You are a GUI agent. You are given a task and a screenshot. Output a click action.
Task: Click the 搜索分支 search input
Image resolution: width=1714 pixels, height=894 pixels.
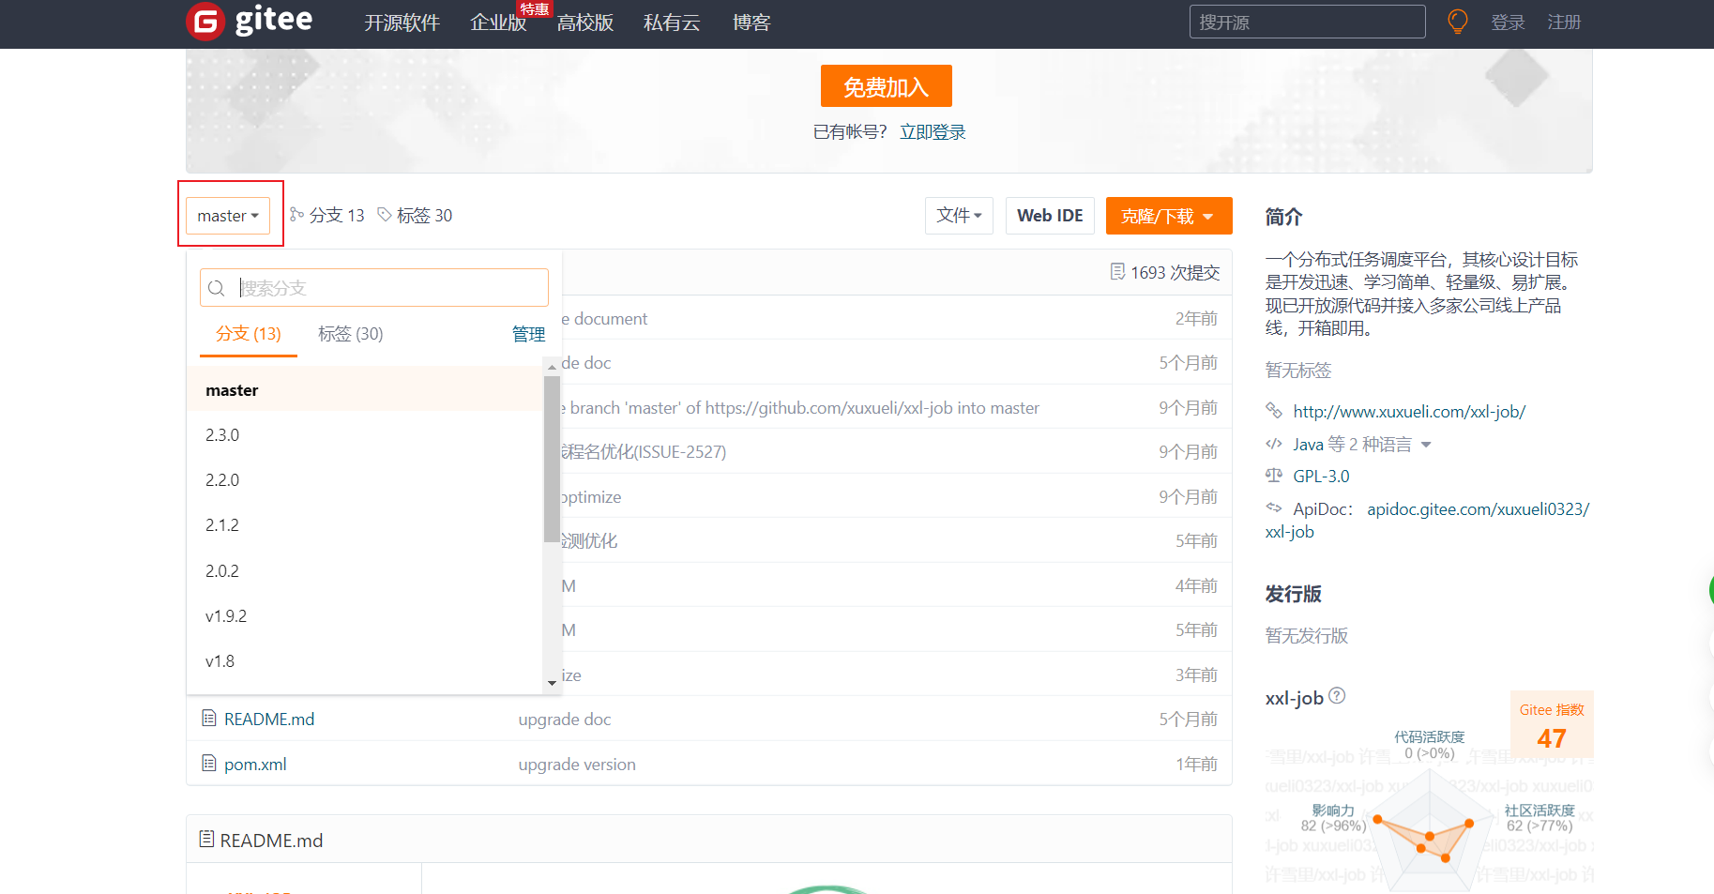tap(374, 288)
